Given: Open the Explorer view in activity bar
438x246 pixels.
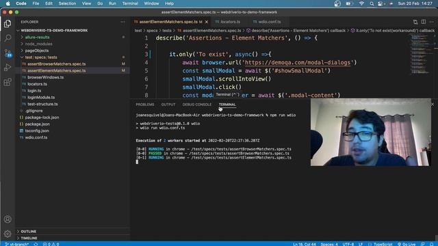Looking at the screenshot, I should tap(8, 23).
